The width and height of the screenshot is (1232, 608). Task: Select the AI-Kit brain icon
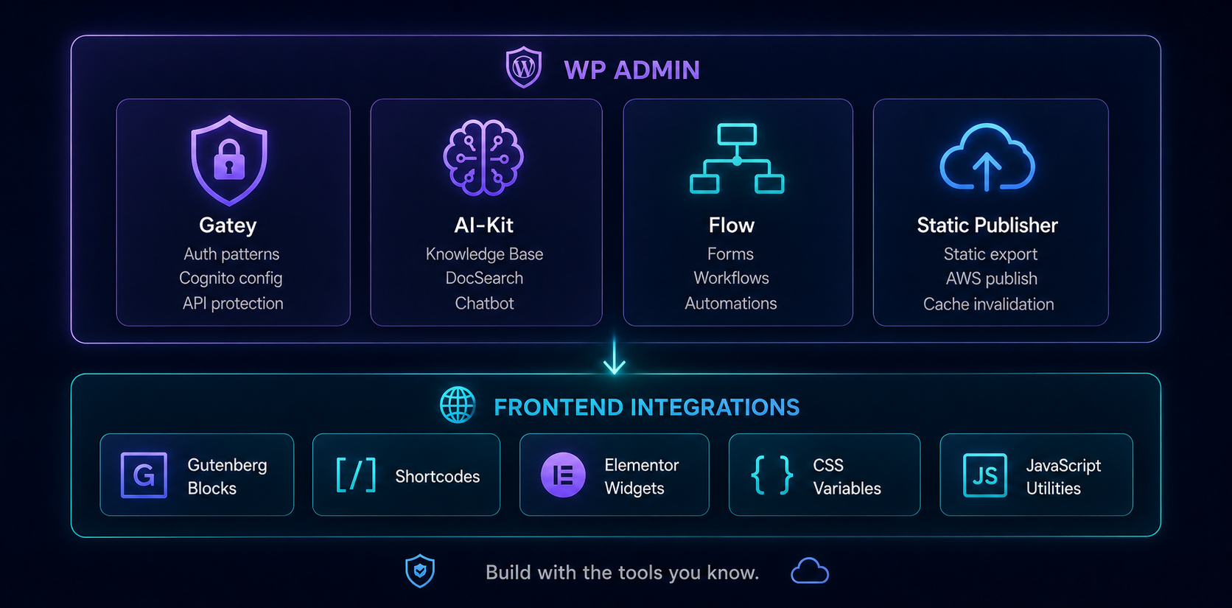tap(483, 158)
